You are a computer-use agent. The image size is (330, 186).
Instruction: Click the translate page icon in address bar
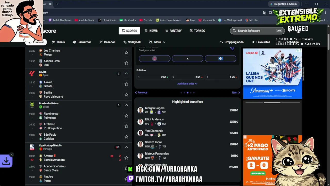point(264,13)
